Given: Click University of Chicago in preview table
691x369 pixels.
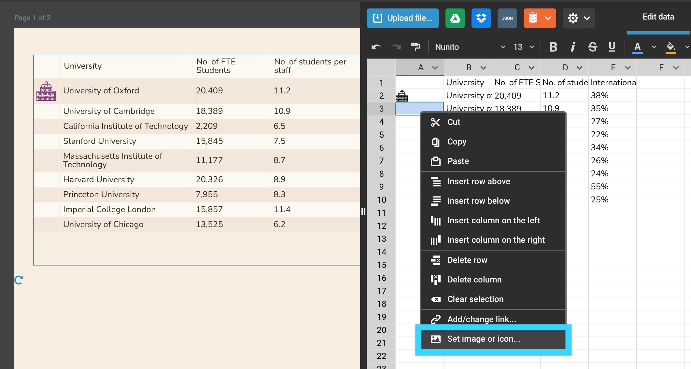Looking at the screenshot, I should (x=103, y=225).
